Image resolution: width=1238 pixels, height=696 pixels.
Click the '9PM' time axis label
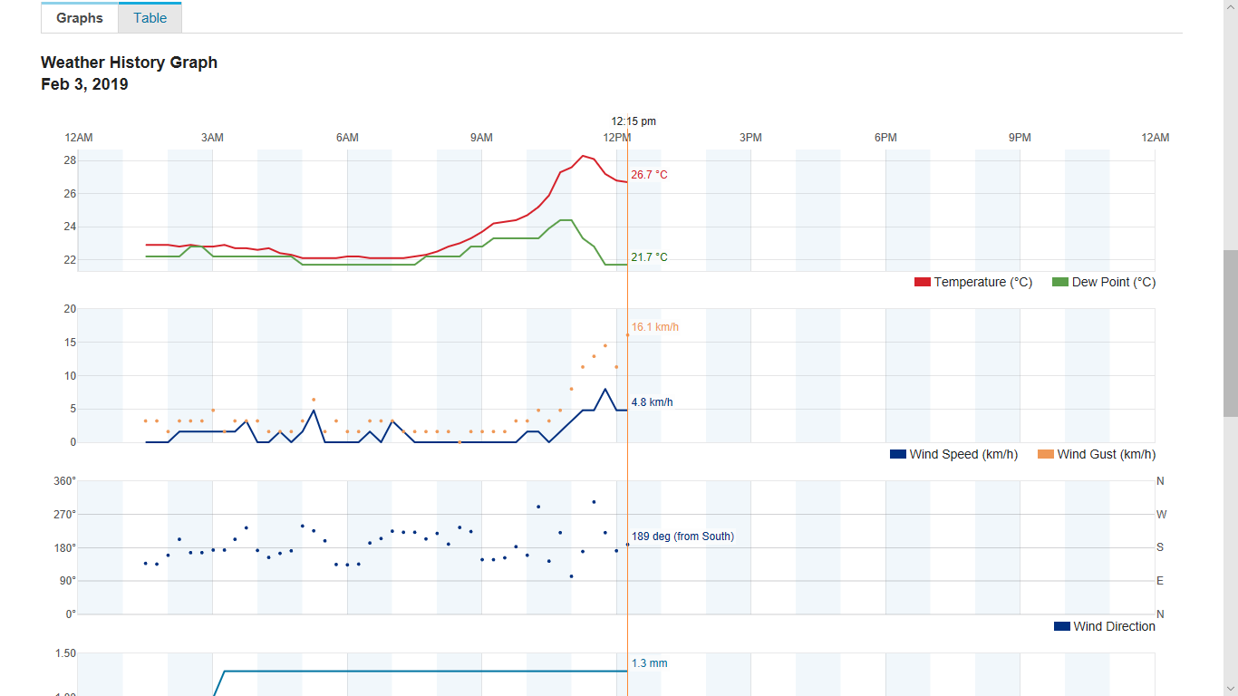tap(1020, 138)
